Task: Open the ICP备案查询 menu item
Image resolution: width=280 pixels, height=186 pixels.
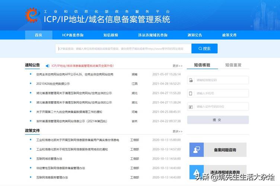Action: pos(73,35)
